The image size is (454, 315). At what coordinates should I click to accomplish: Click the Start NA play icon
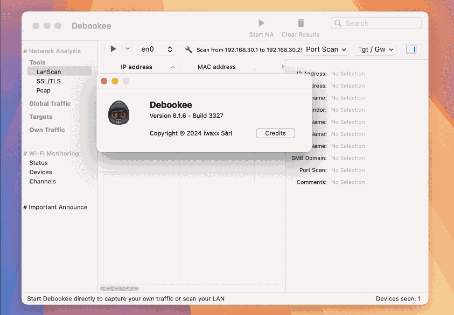tap(261, 23)
